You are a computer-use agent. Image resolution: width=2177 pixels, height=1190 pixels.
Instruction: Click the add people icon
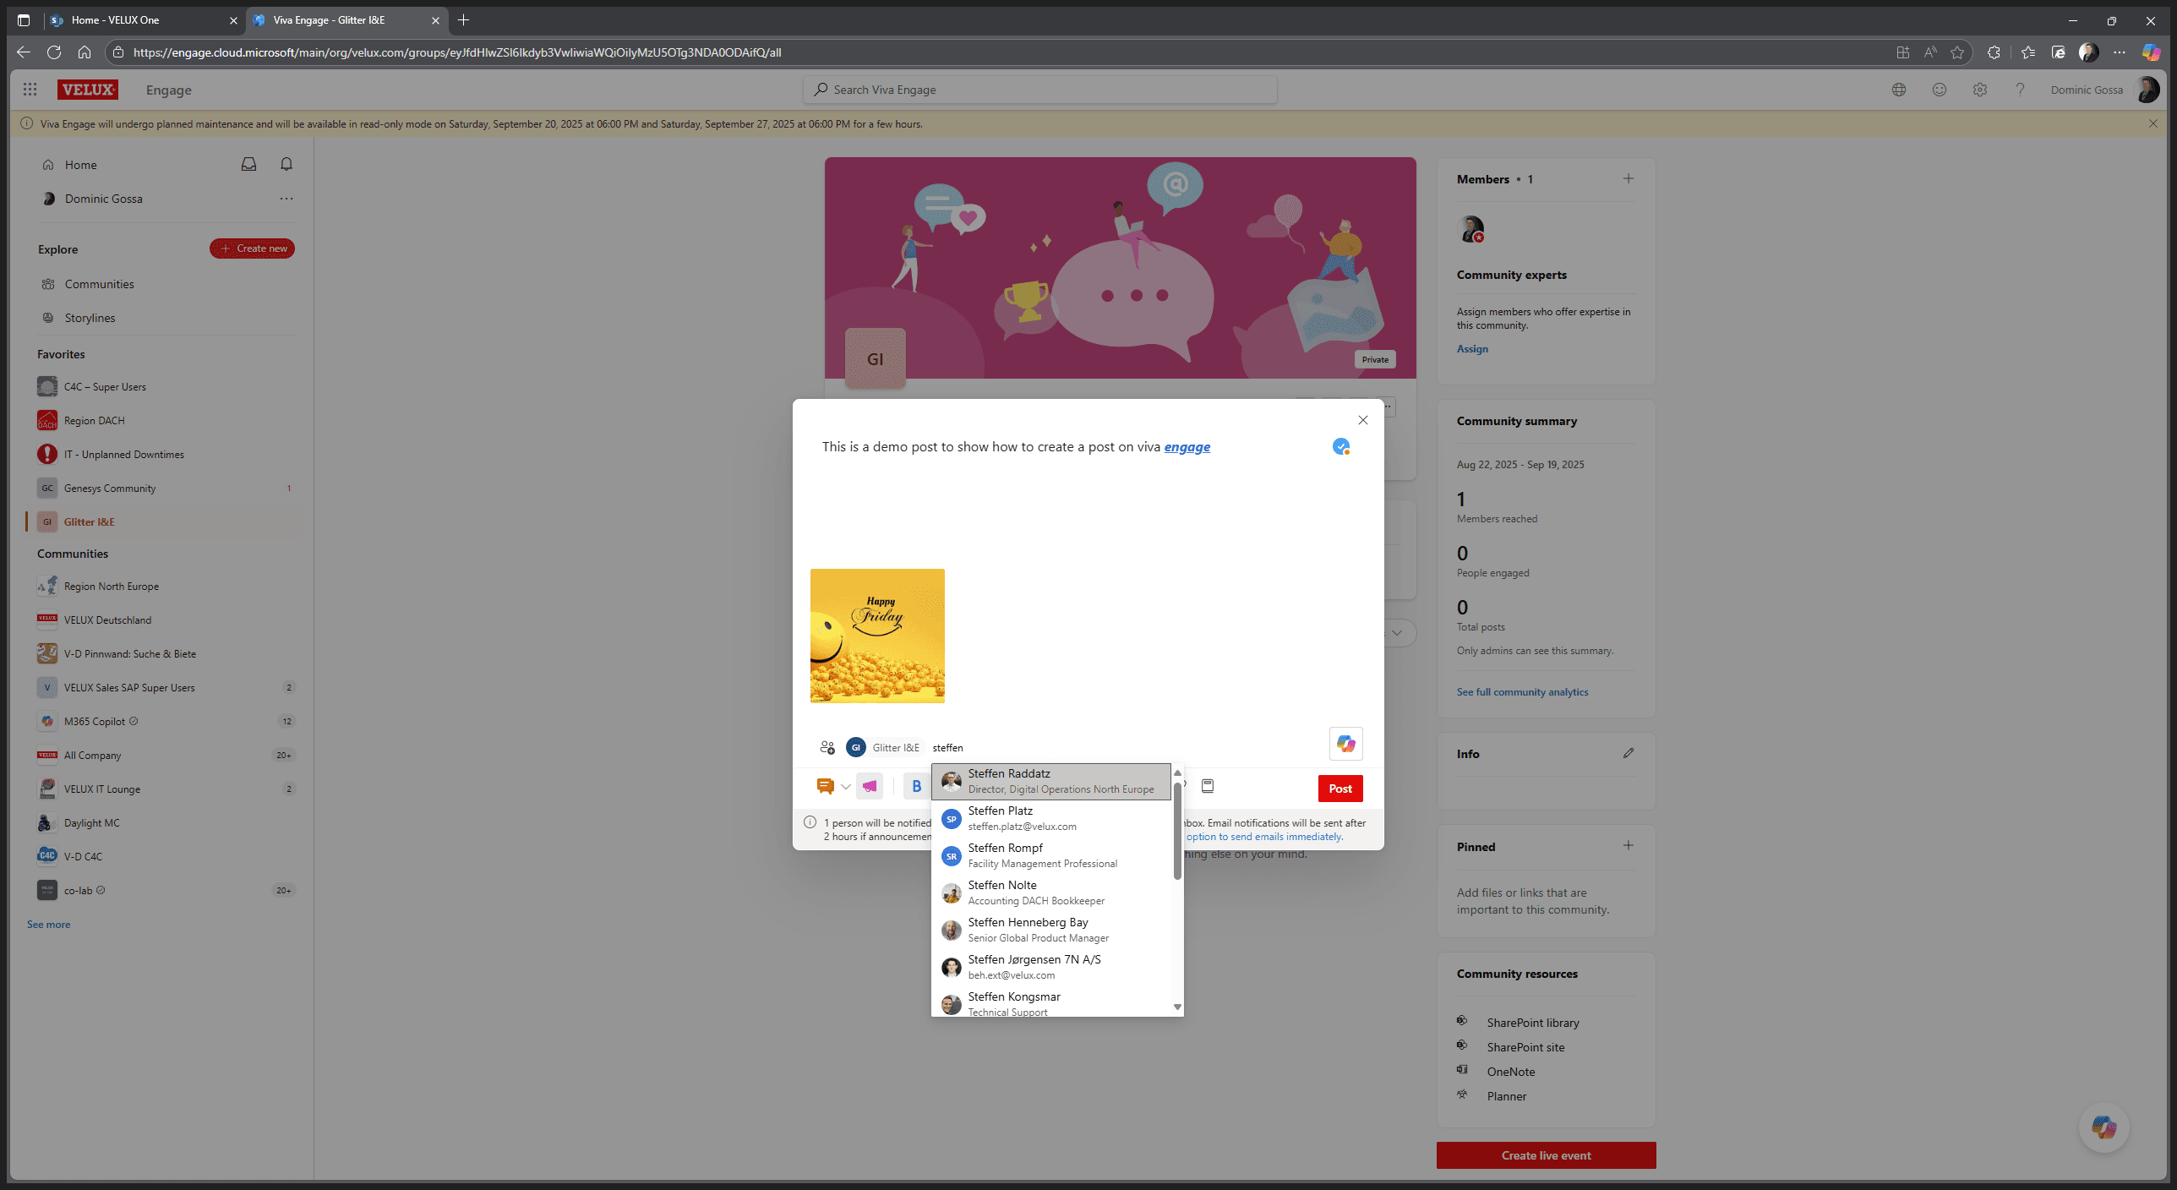click(x=827, y=747)
